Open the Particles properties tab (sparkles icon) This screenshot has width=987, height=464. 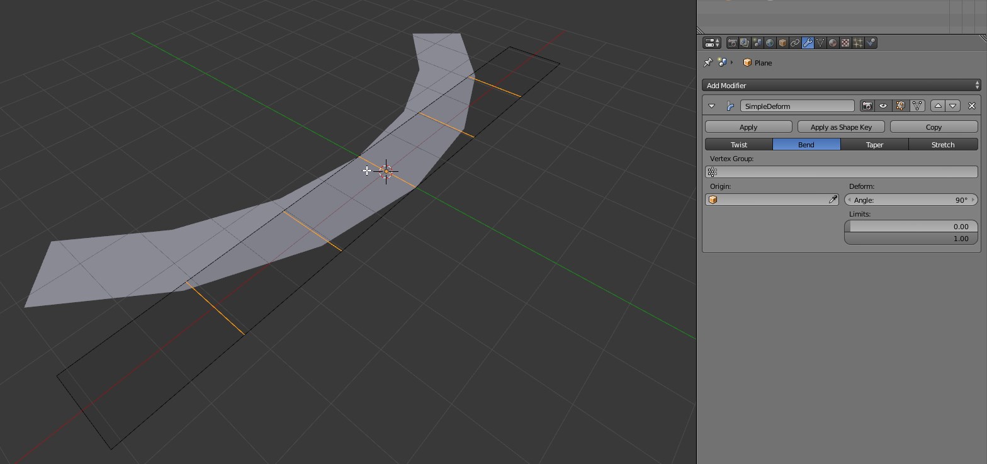point(858,43)
